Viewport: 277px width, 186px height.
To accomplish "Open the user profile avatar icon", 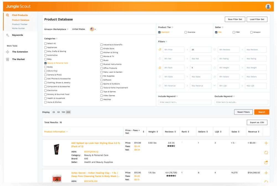I will [268, 7].
